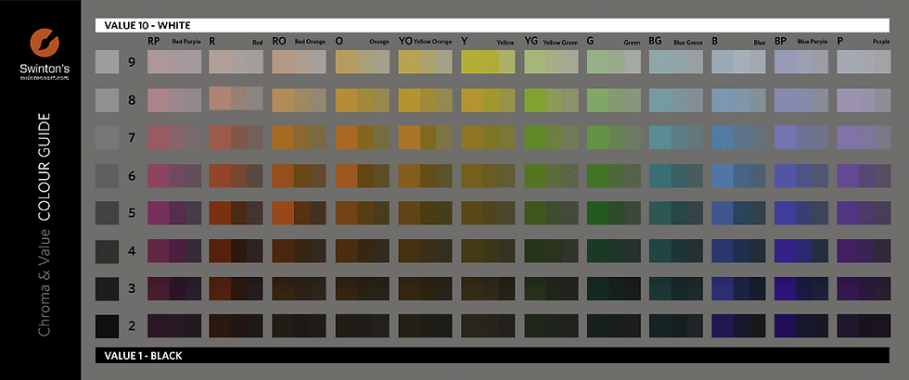Pick the grey swatch beside value 7
909x380 pixels.
point(107,137)
